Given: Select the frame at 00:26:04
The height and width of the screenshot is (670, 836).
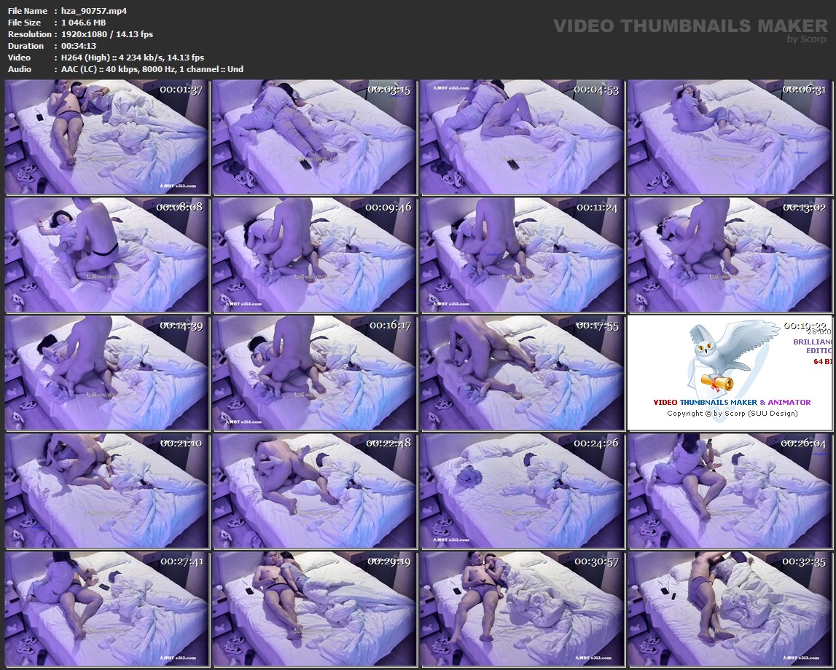Looking at the screenshot, I should pyautogui.click(x=730, y=491).
